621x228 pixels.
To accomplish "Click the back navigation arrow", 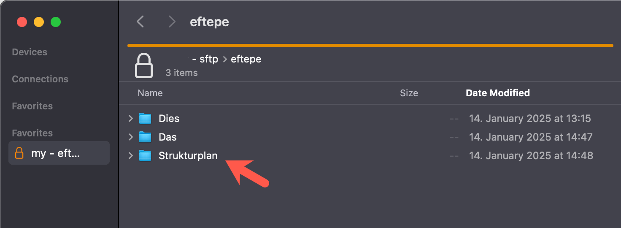I will (x=140, y=22).
